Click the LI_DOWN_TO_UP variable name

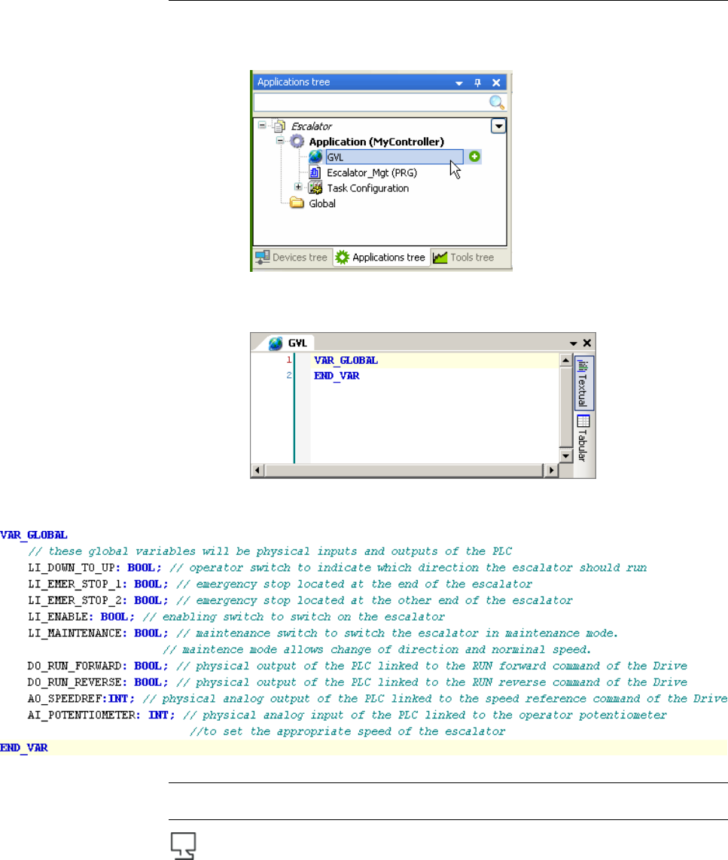[72, 568]
